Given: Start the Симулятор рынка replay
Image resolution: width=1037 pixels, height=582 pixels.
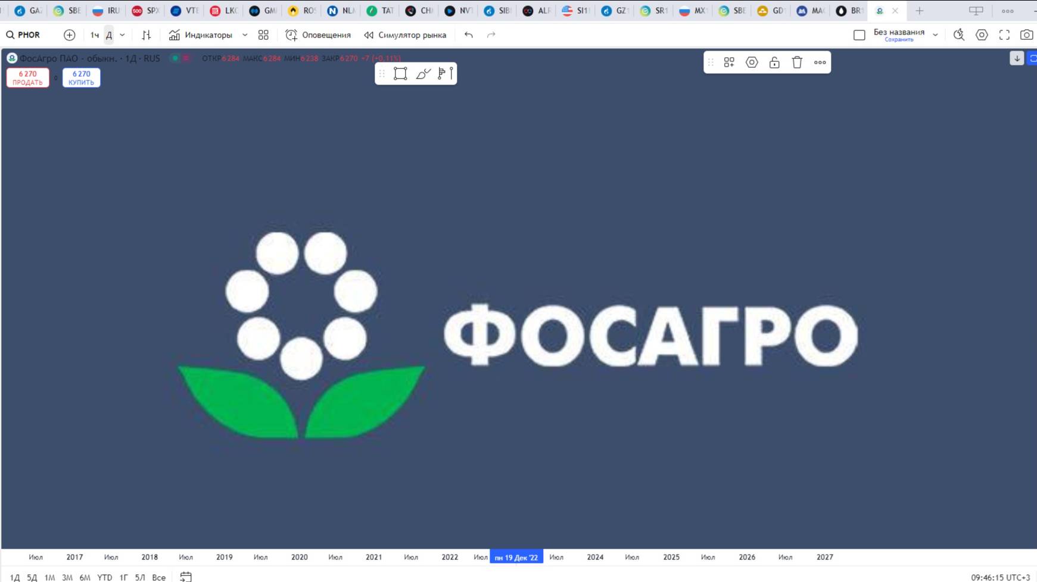Looking at the screenshot, I should tap(405, 35).
